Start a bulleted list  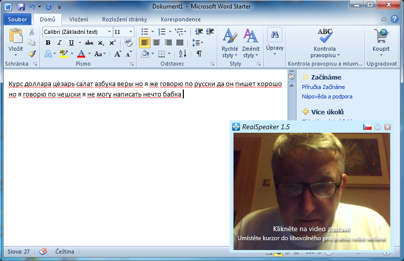coord(145,32)
